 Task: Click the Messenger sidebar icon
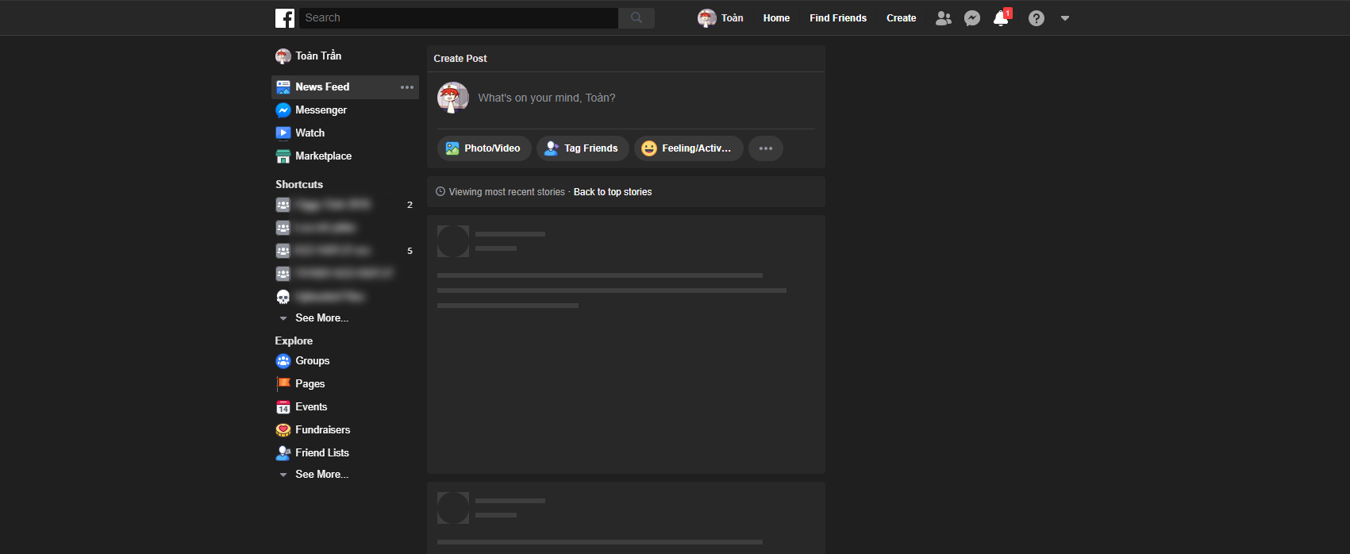pyautogui.click(x=283, y=110)
